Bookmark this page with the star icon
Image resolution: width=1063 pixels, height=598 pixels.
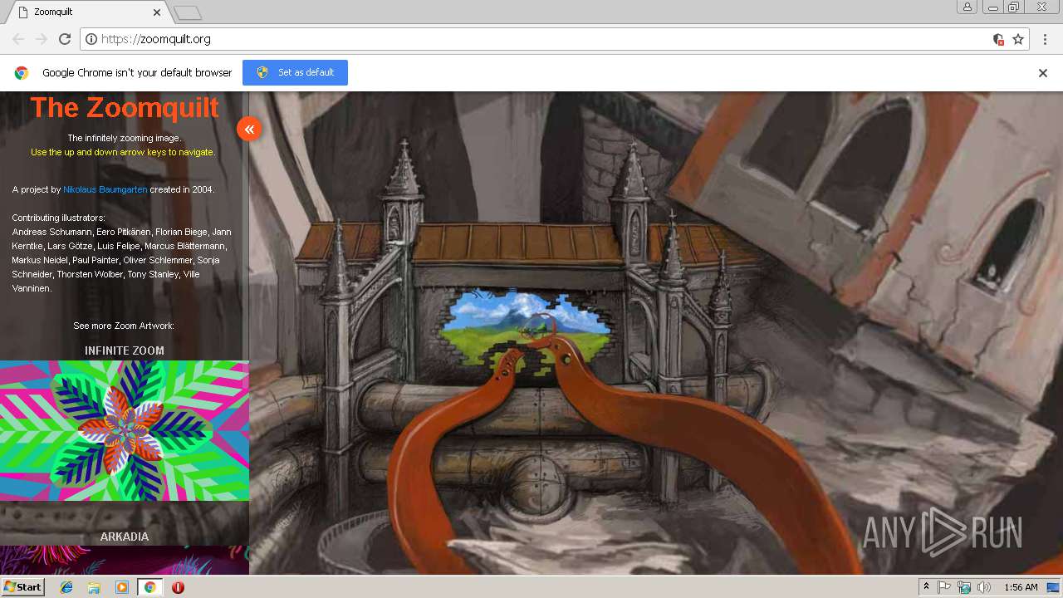tap(1018, 39)
